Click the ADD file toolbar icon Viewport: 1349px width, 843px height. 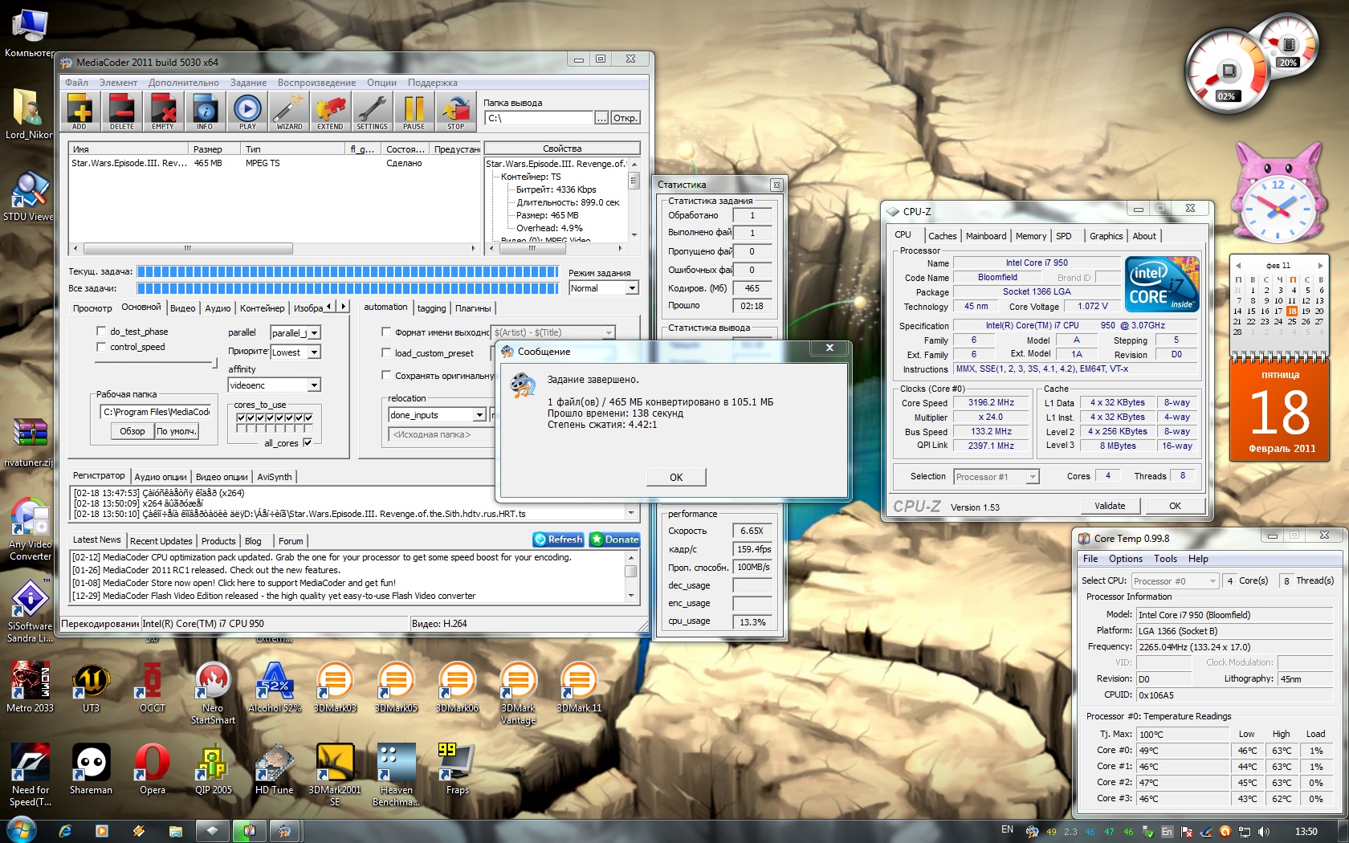pyautogui.click(x=79, y=112)
